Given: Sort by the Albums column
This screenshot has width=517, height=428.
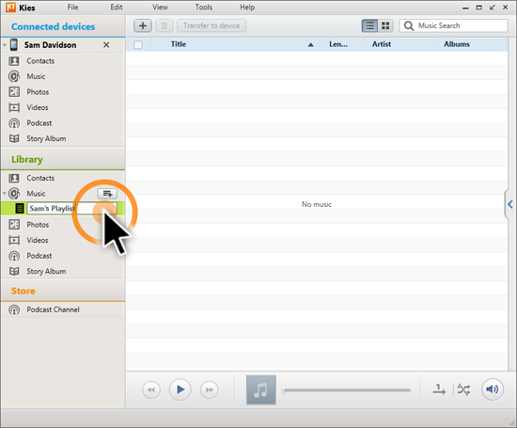Looking at the screenshot, I should [x=457, y=44].
